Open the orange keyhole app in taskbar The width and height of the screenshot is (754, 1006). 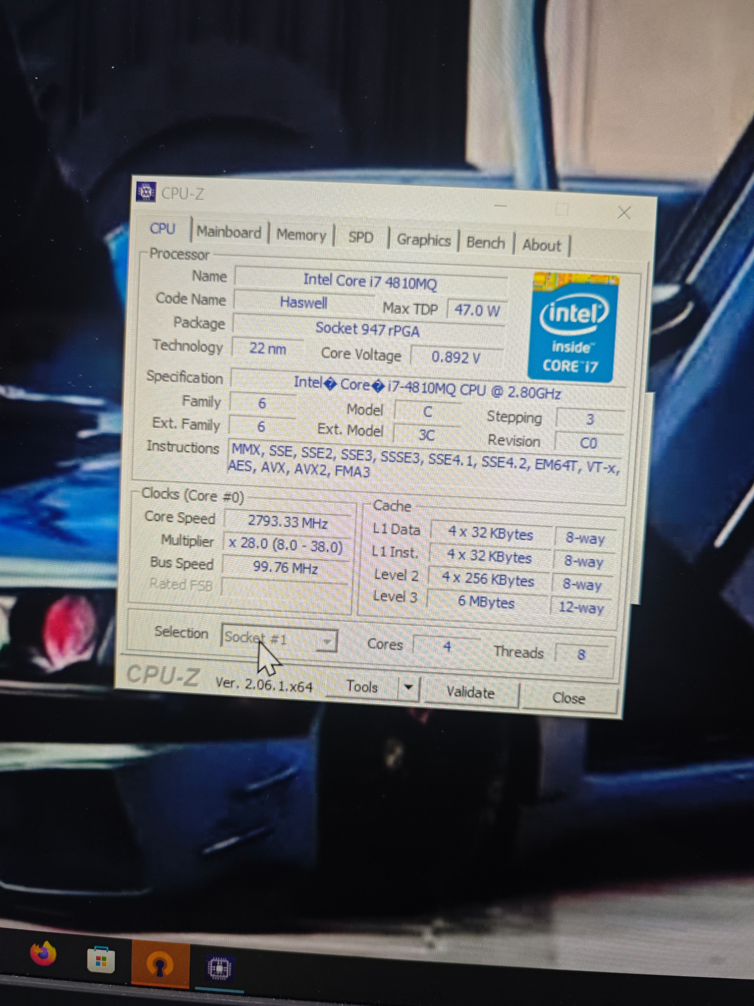pyautogui.click(x=160, y=964)
